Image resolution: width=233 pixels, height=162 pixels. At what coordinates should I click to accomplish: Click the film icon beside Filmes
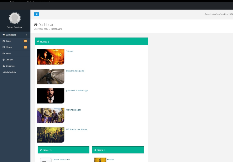pyautogui.click(x=4, y=47)
